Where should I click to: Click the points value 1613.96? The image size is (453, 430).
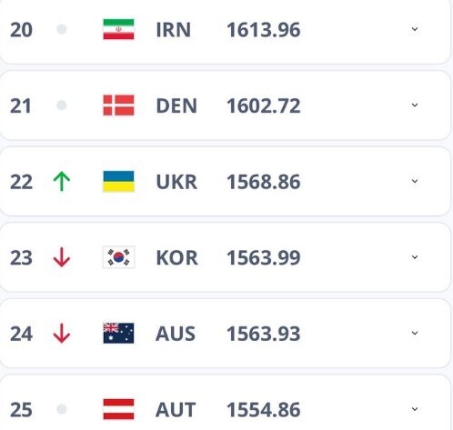pyautogui.click(x=264, y=30)
